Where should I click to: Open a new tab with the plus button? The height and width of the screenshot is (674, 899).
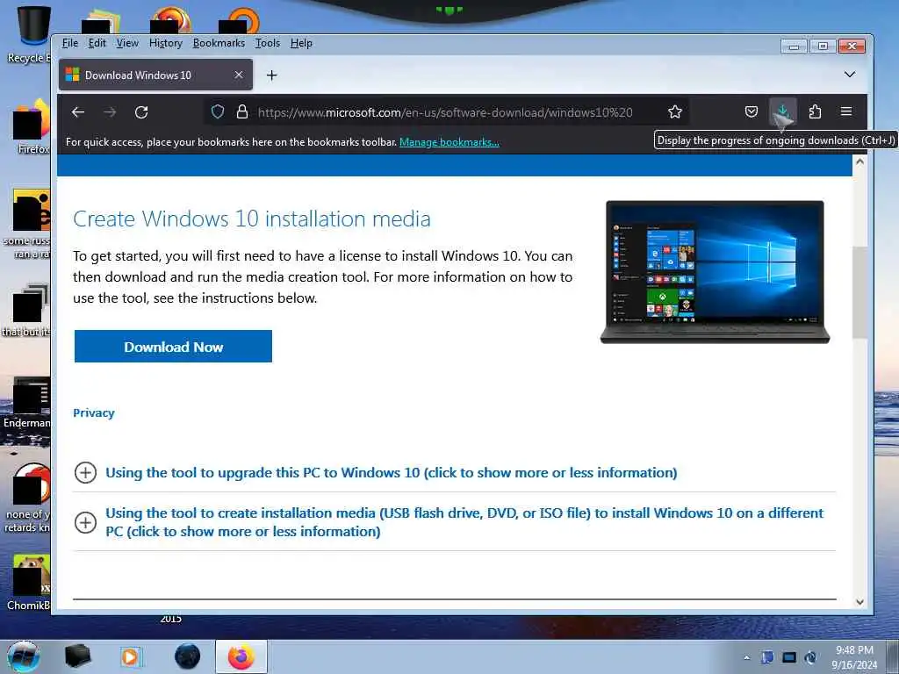click(x=272, y=75)
